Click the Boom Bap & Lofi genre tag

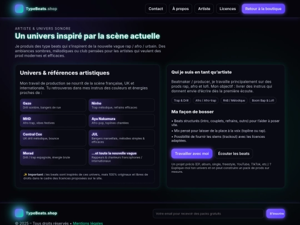(263, 101)
